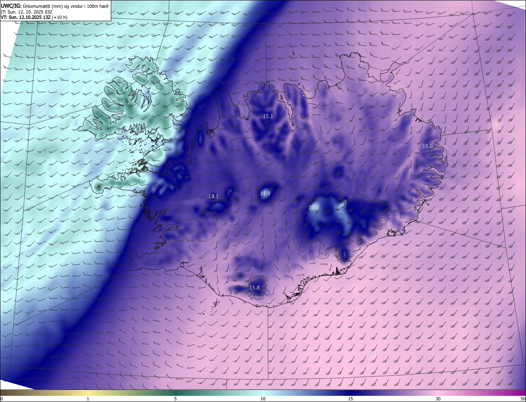Click the 27.0 value label
The image size is (526, 402).
click(307, 95)
